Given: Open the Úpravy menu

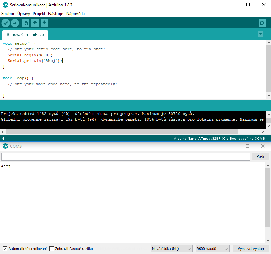Looking at the screenshot, I should [x=24, y=14].
